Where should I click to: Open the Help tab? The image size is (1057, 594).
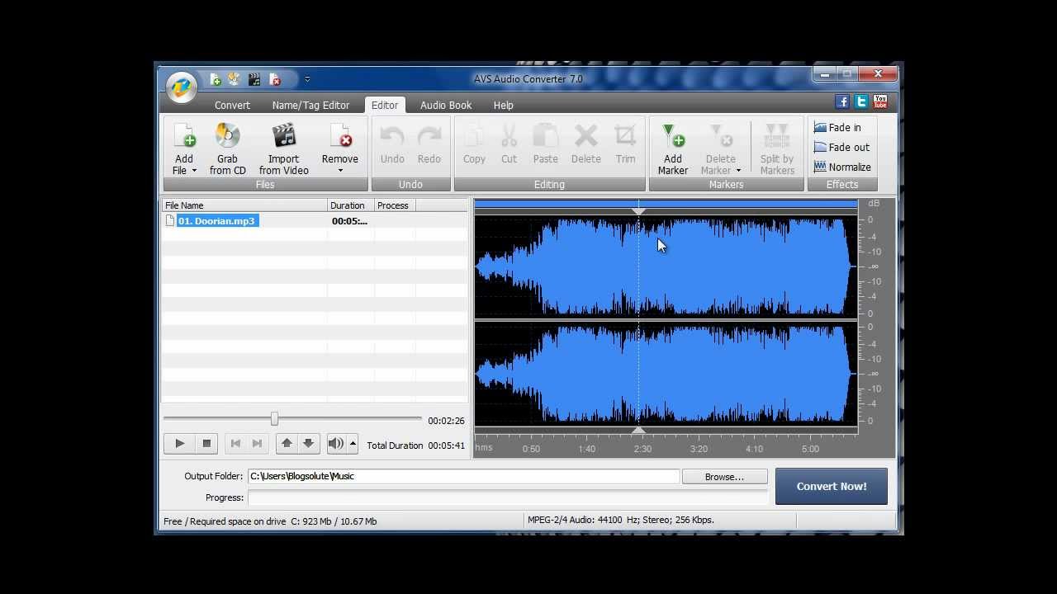point(503,106)
